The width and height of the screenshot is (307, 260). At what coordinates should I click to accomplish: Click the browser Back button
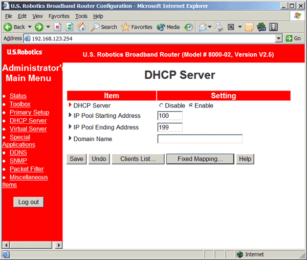coord(14,27)
